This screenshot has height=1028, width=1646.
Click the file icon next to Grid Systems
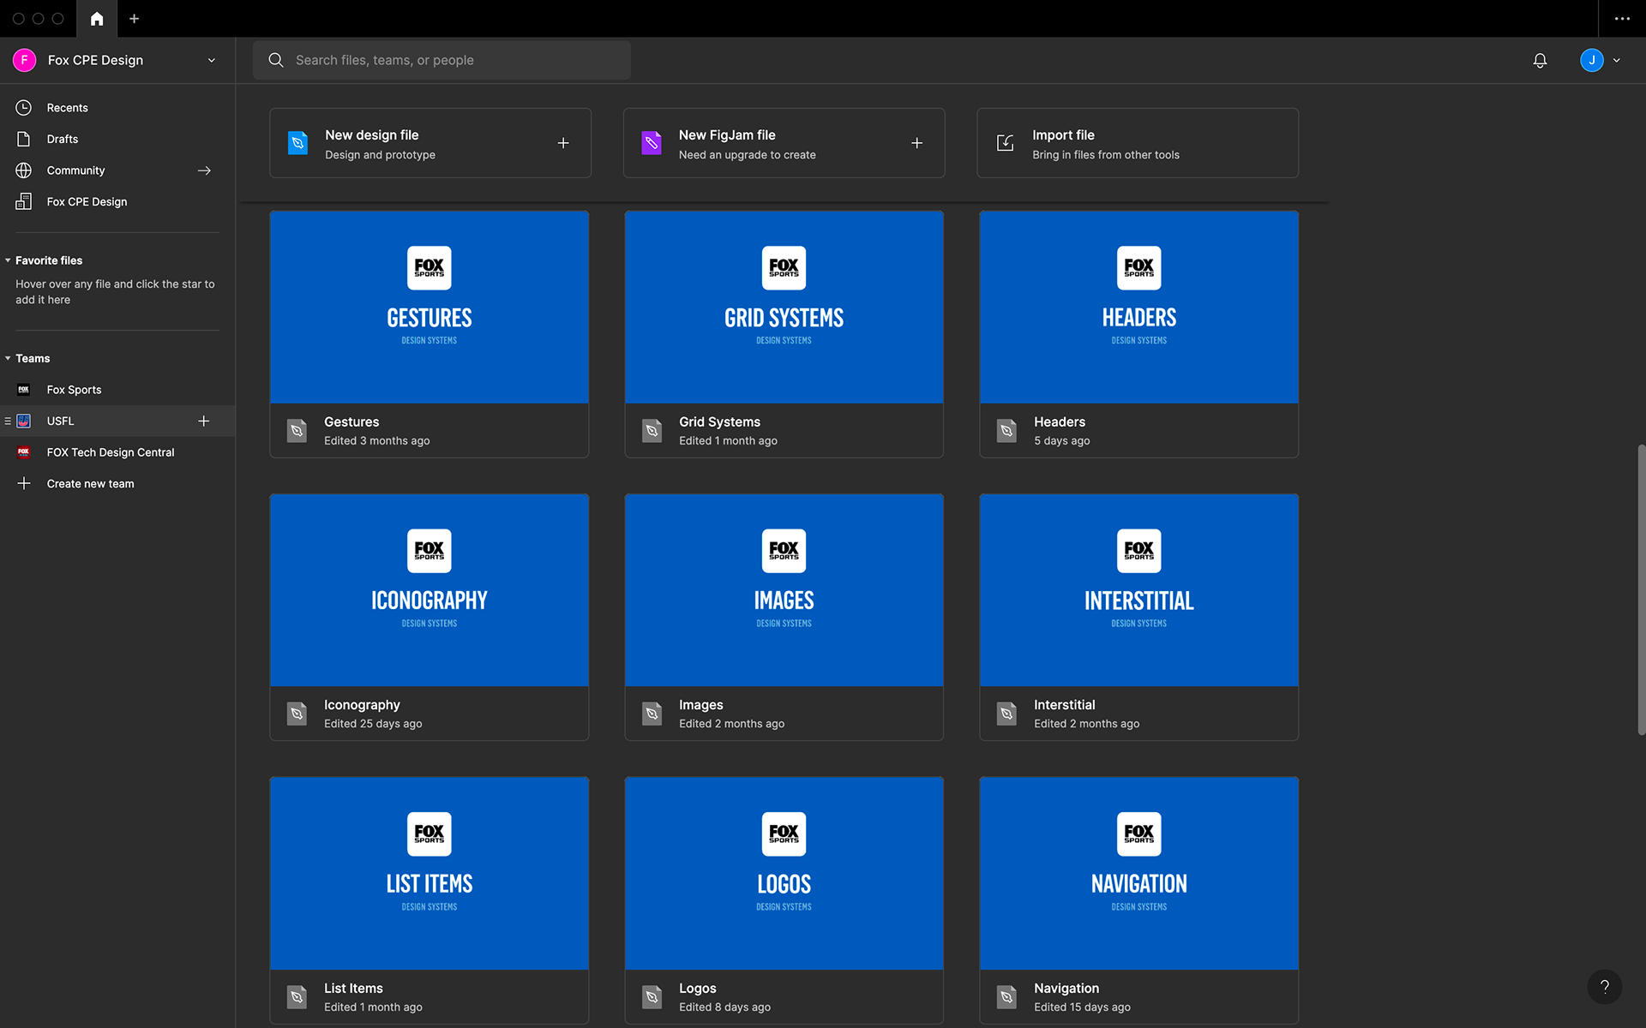coord(652,430)
